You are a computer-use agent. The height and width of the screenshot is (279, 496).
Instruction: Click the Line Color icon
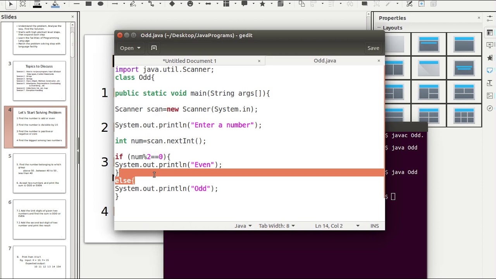(37, 4)
